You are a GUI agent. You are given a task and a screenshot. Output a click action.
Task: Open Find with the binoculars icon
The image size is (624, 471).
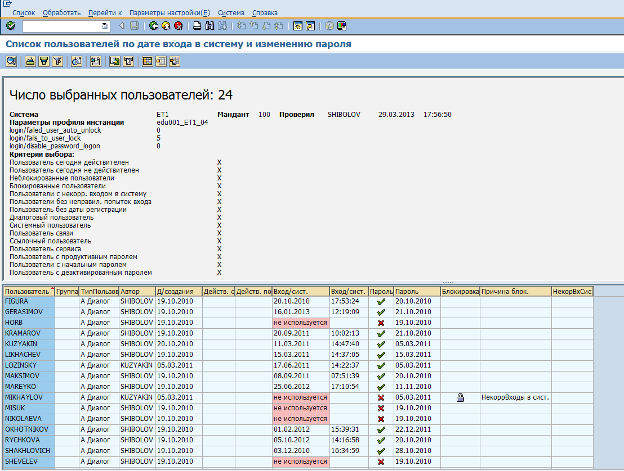click(x=210, y=25)
